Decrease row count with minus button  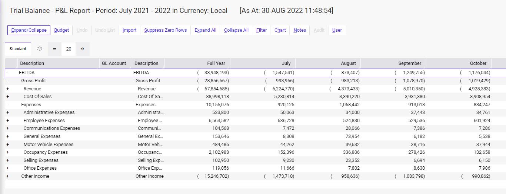click(x=54, y=49)
